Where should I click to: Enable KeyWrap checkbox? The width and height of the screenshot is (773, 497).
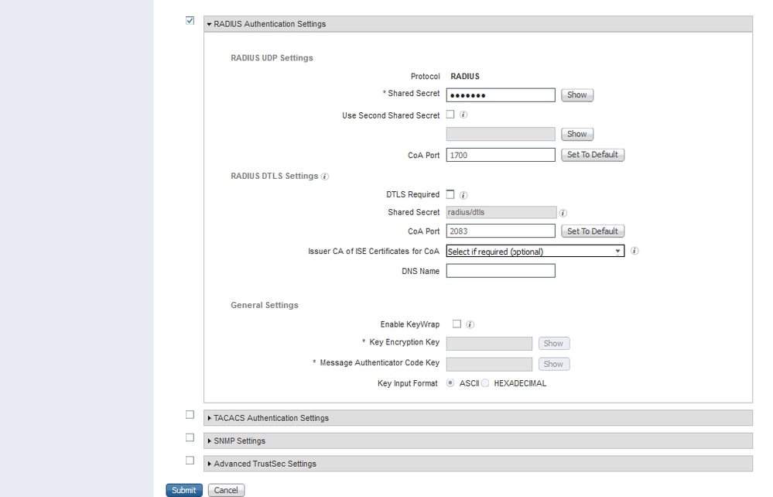pos(457,324)
